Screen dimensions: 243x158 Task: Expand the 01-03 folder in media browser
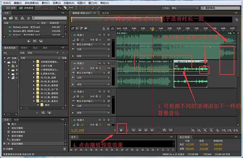coord(34,78)
